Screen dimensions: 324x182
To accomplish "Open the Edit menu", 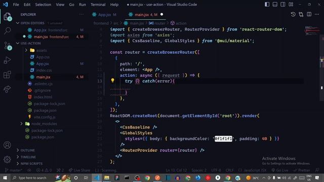I will (27, 5).
